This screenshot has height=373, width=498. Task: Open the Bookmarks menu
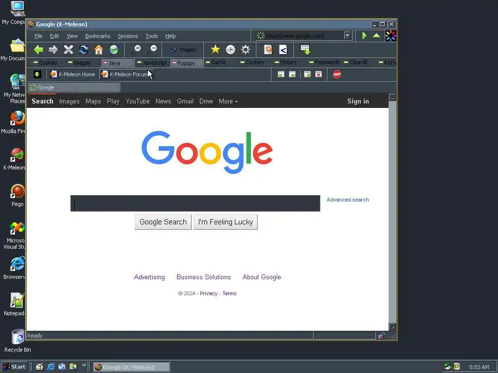click(x=97, y=36)
